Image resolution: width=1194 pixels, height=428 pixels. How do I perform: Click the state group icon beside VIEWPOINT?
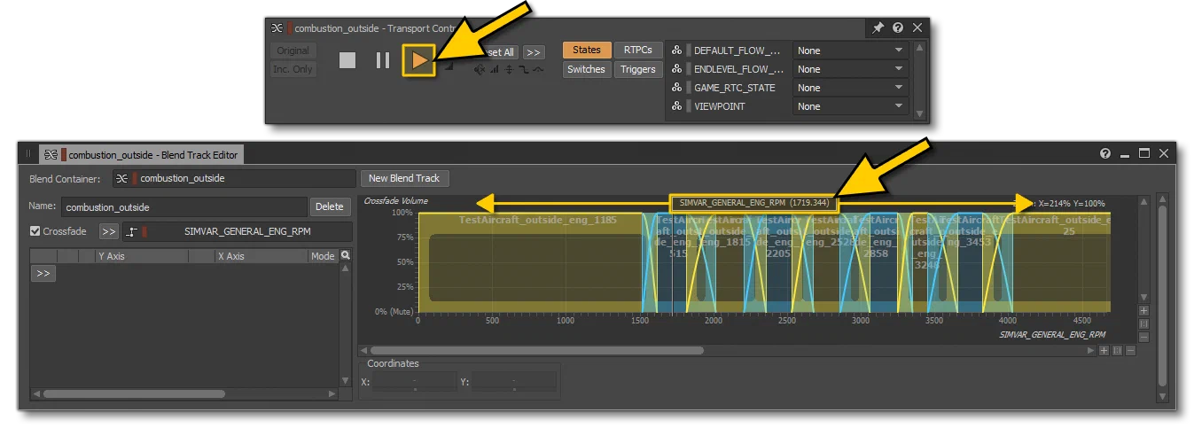click(677, 106)
